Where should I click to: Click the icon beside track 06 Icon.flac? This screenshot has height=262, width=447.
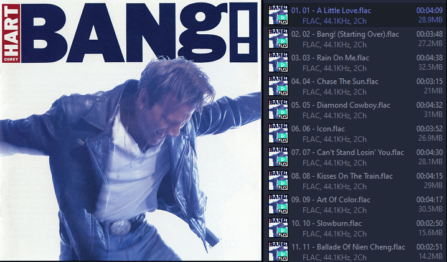click(x=278, y=133)
